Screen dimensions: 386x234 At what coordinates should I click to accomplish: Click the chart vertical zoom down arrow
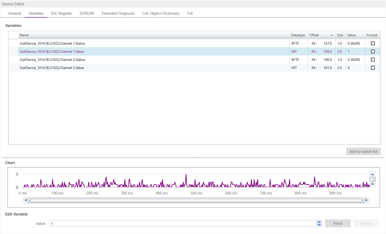click(373, 184)
